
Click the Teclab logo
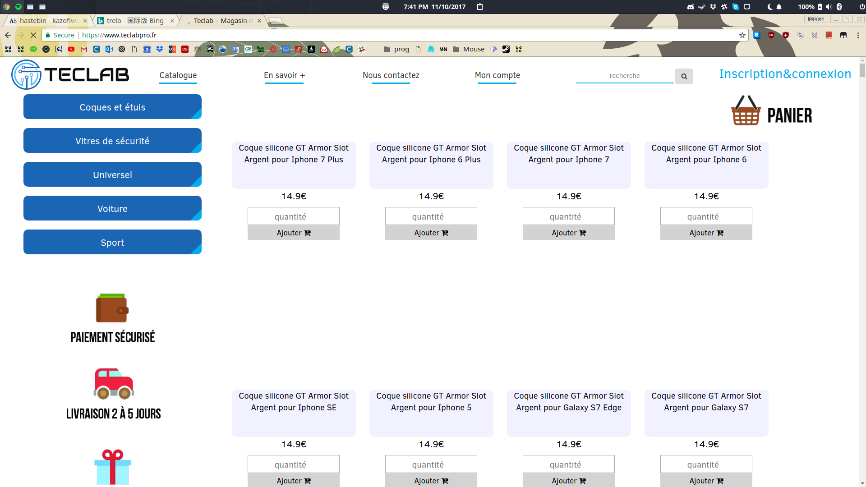click(70, 74)
